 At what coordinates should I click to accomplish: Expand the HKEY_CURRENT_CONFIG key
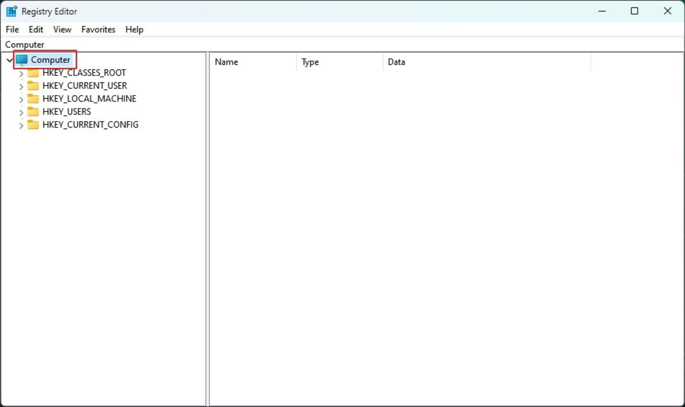point(21,126)
